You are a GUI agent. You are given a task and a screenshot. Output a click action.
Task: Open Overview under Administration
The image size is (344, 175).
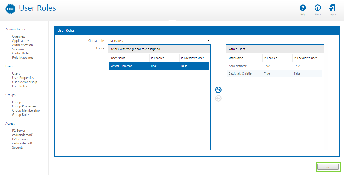(19, 36)
